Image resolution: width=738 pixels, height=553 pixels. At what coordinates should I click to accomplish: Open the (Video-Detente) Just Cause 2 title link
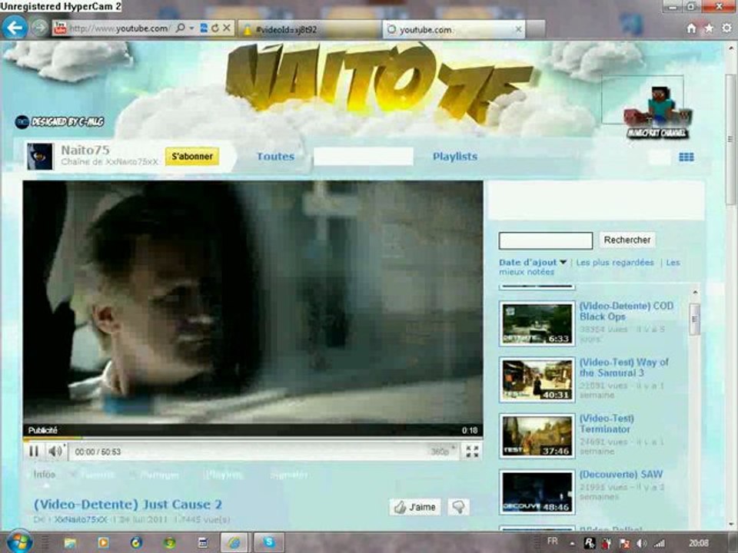click(x=128, y=505)
